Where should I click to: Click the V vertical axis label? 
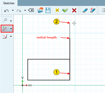point(22,78)
